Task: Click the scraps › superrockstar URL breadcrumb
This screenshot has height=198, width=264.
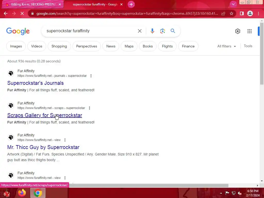Action: pos(51,108)
